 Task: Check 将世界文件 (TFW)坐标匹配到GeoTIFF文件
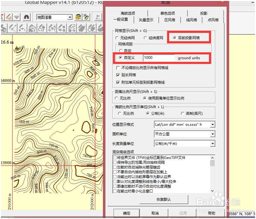(115, 158)
